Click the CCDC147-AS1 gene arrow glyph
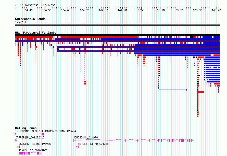The image size is (227, 156). pyautogui.click(x=18, y=147)
